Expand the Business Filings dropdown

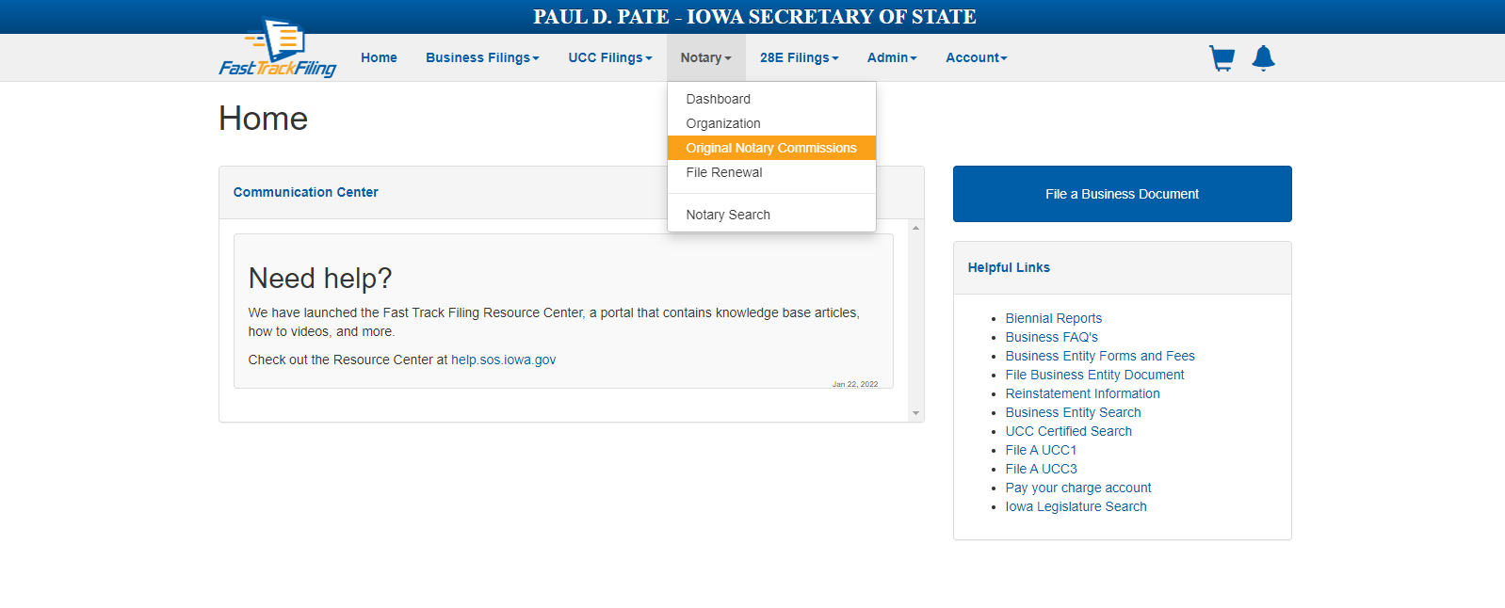coord(482,57)
